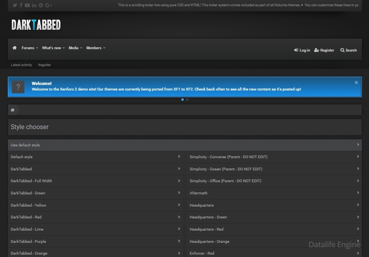Show second notice slide dot

pyautogui.click(x=187, y=100)
